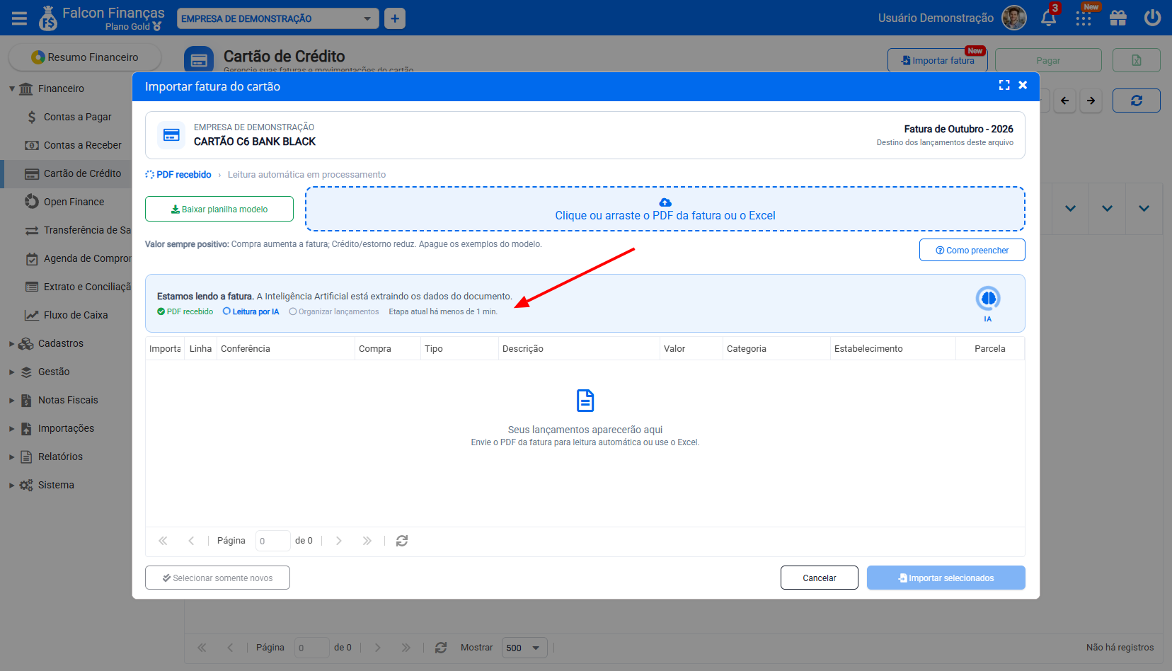This screenshot has height=671, width=1172.
Task: Refresh the background page table pager
Action: point(441,648)
